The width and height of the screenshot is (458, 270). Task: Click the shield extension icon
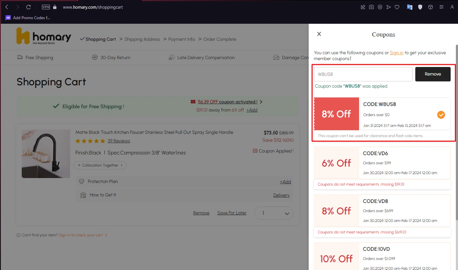[x=420, y=7]
